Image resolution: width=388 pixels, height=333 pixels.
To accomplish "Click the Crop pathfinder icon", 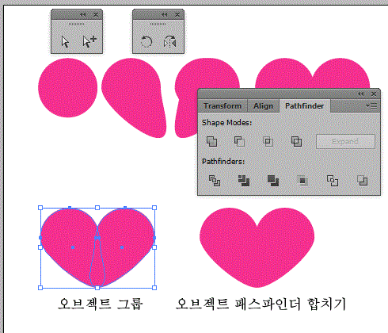I will click(x=302, y=181).
